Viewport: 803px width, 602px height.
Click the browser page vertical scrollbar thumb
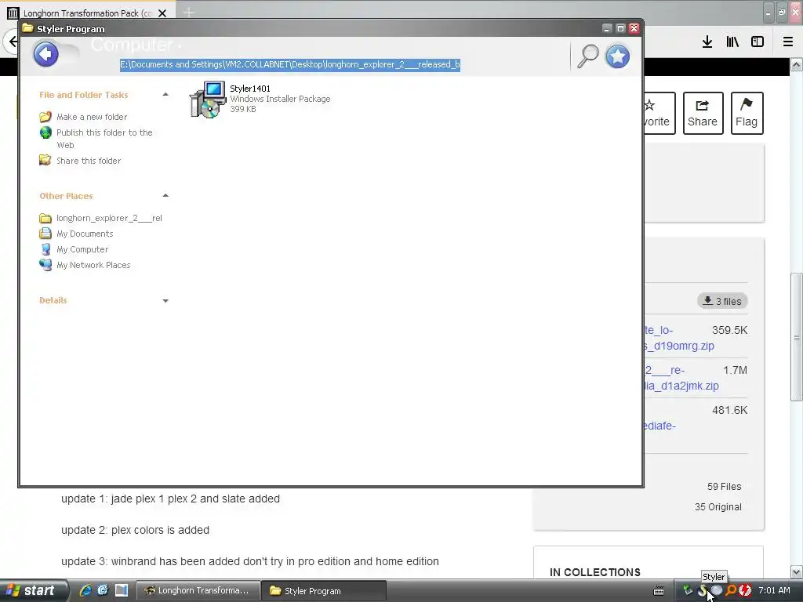(797, 337)
